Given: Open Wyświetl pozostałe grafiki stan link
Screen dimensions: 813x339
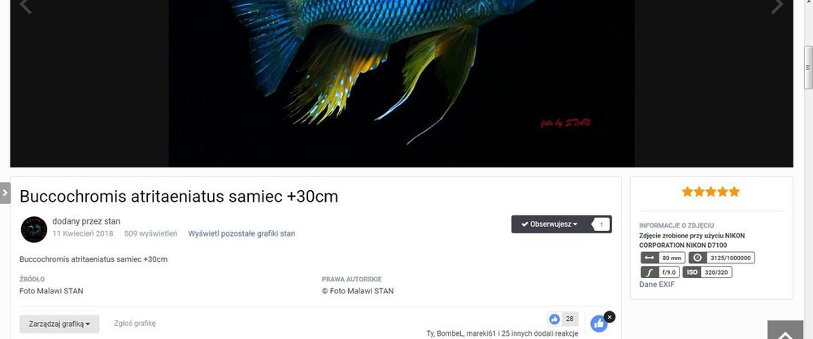Looking at the screenshot, I should 241,234.
